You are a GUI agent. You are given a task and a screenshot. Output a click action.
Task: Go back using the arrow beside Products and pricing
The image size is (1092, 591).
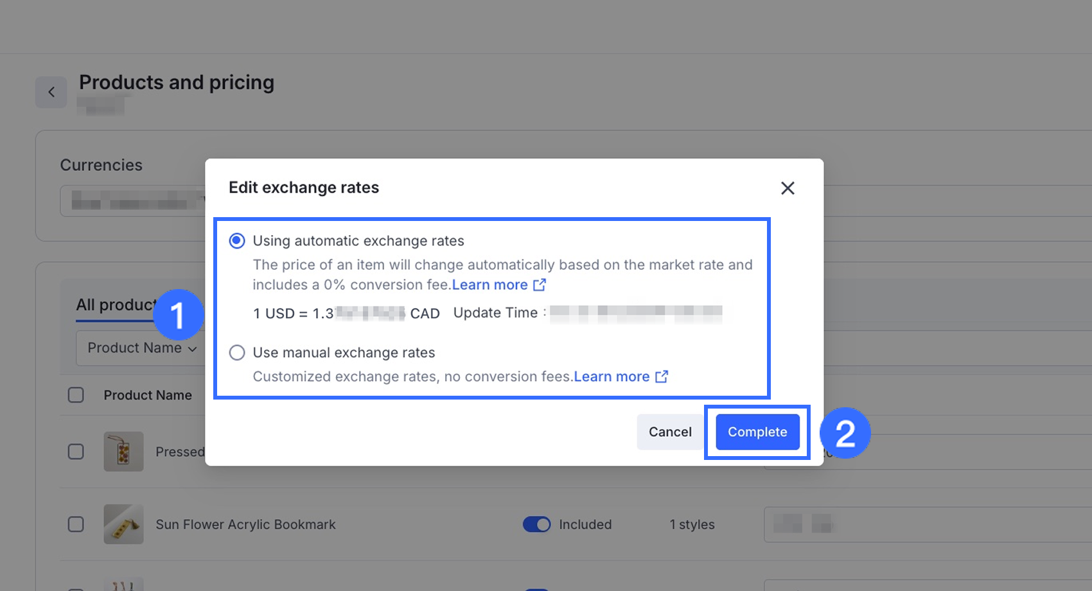[x=51, y=92]
